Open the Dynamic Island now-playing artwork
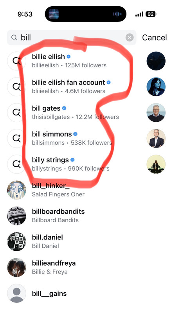Screen dimensions: 173x313 (54, 14)
